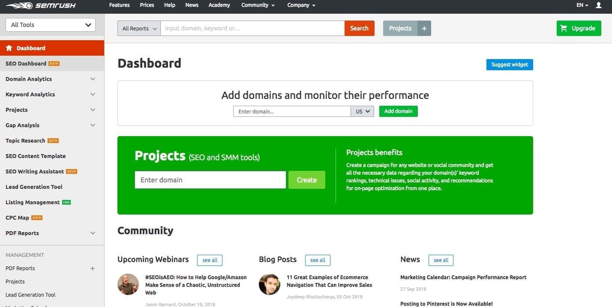Expand the Community menu
612x307 pixels.
tap(258, 5)
